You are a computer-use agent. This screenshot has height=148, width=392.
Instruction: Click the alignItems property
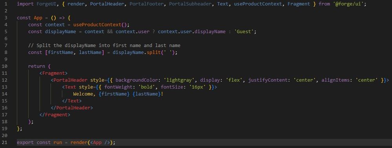(335, 80)
